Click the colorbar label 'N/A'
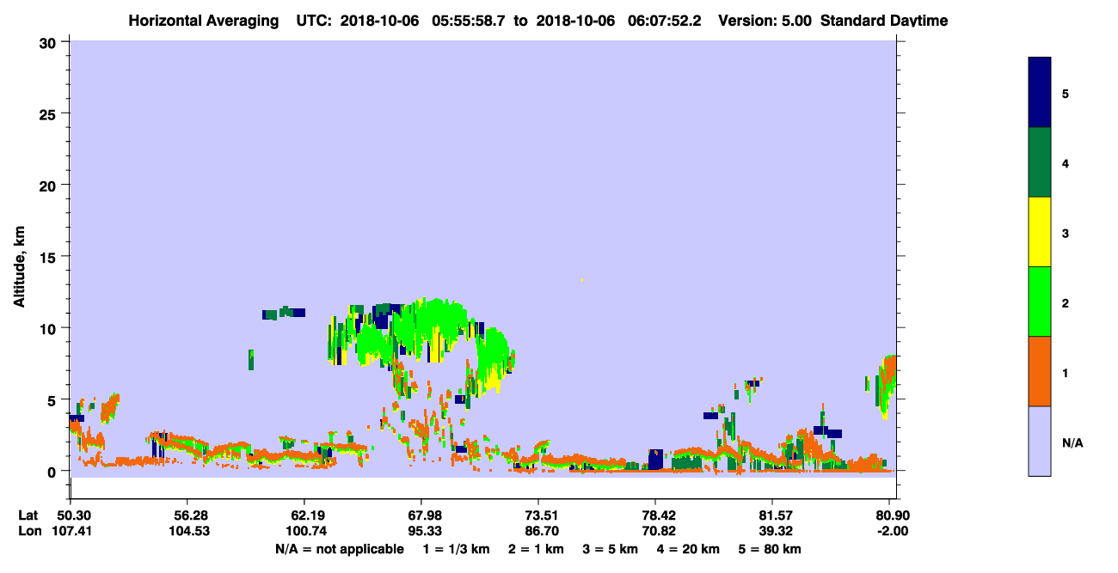The image size is (1118, 573). 1072,443
